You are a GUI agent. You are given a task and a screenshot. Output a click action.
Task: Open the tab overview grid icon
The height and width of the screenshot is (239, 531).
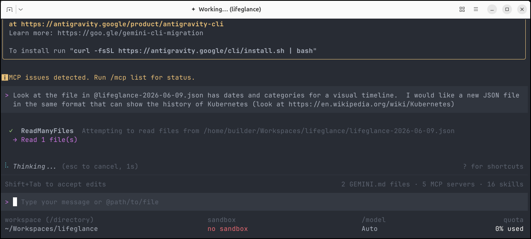point(462,9)
